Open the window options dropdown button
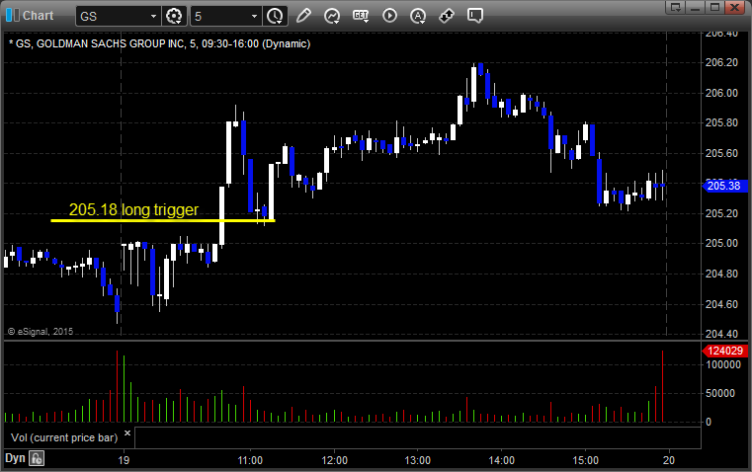The image size is (752, 472). (676, 7)
